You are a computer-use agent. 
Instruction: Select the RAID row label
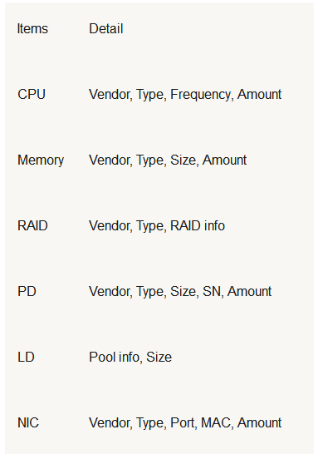coord(32,226)
